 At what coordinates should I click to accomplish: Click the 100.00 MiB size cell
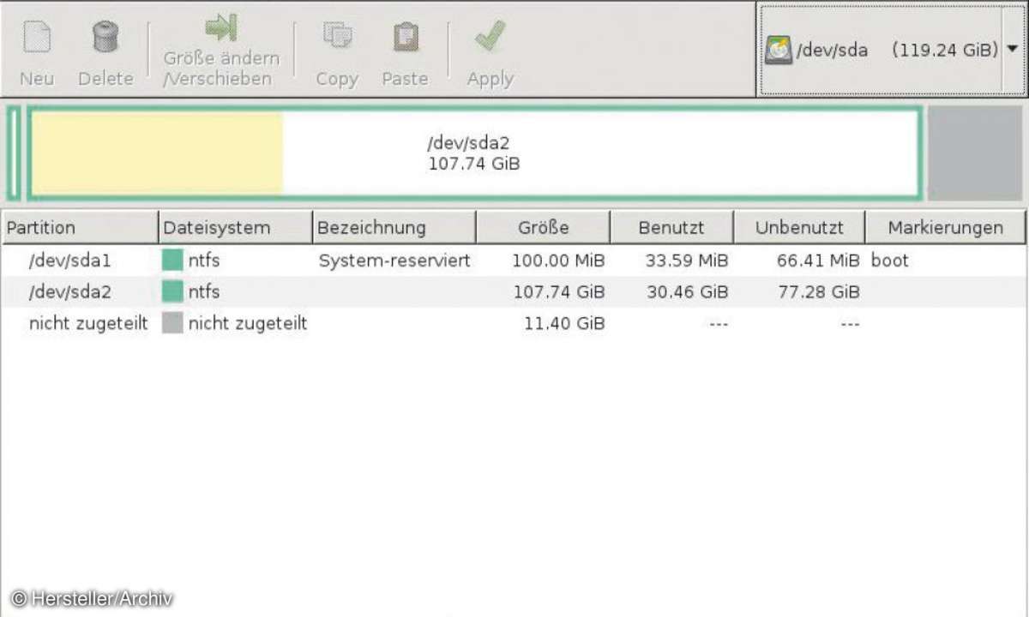[x=558, y=261]
